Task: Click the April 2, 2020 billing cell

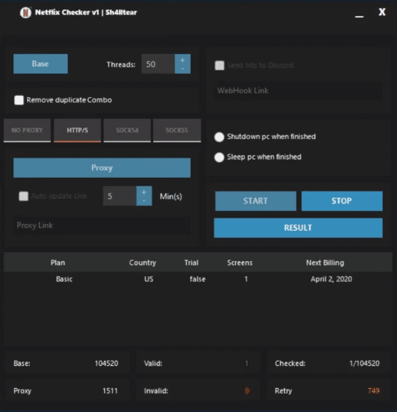Action: 331,279
